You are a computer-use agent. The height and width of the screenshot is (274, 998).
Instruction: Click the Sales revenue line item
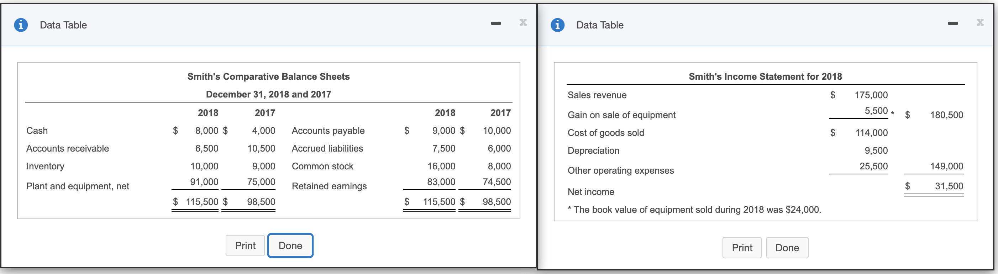click(597, 95)
